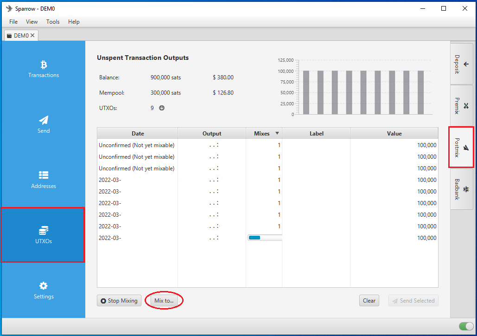
Task: Open wallet Settings gear
Action: (x=44, y=291)
